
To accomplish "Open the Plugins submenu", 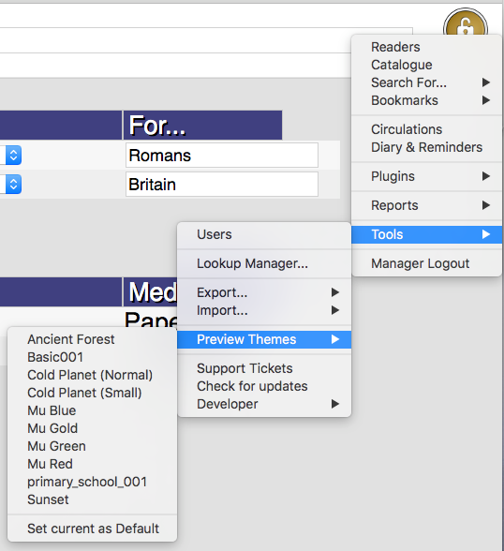I will (x=426, y=176).
